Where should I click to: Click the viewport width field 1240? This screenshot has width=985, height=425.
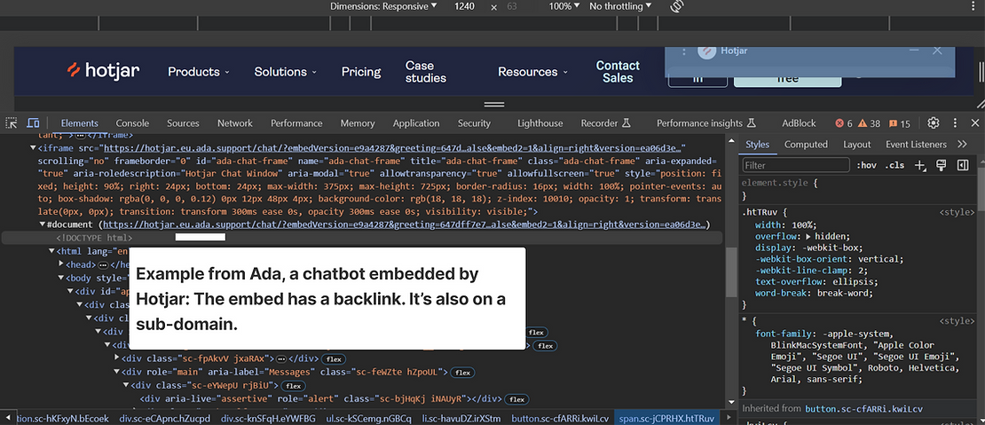[x=464, y=6]
